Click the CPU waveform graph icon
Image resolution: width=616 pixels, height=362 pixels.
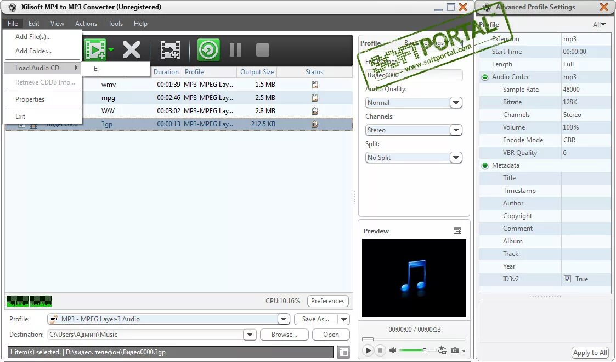pyautogui.click(x=29, y=301)
